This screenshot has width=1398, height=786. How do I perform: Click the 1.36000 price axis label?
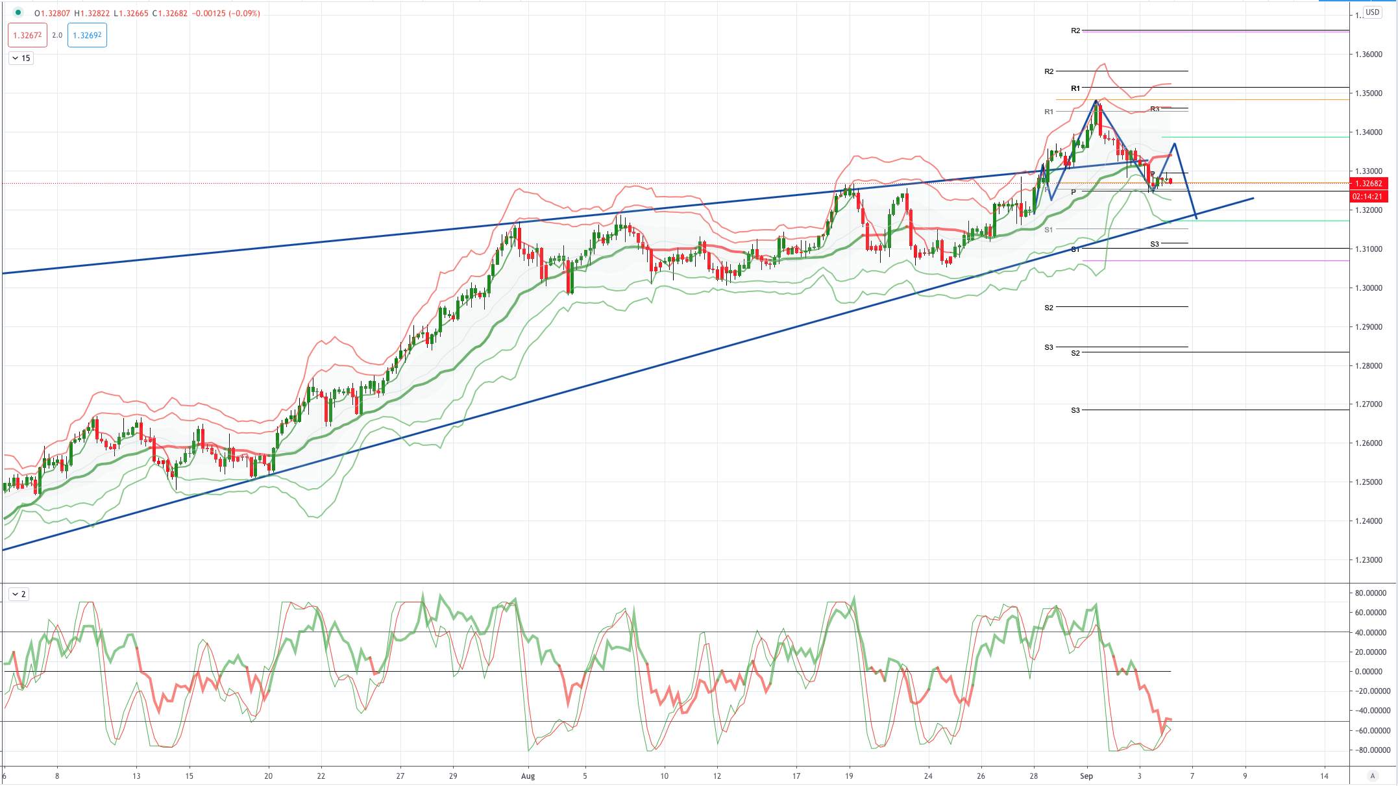coord(1368,55)
